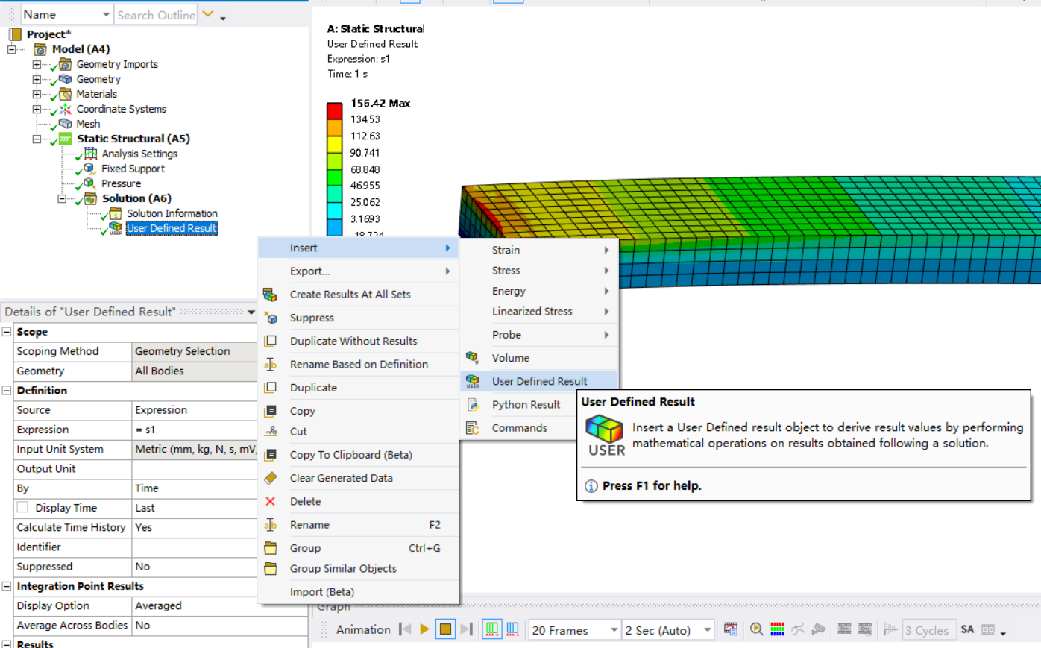Play the animation
1041x648 pixels.
tap(424, 629)
